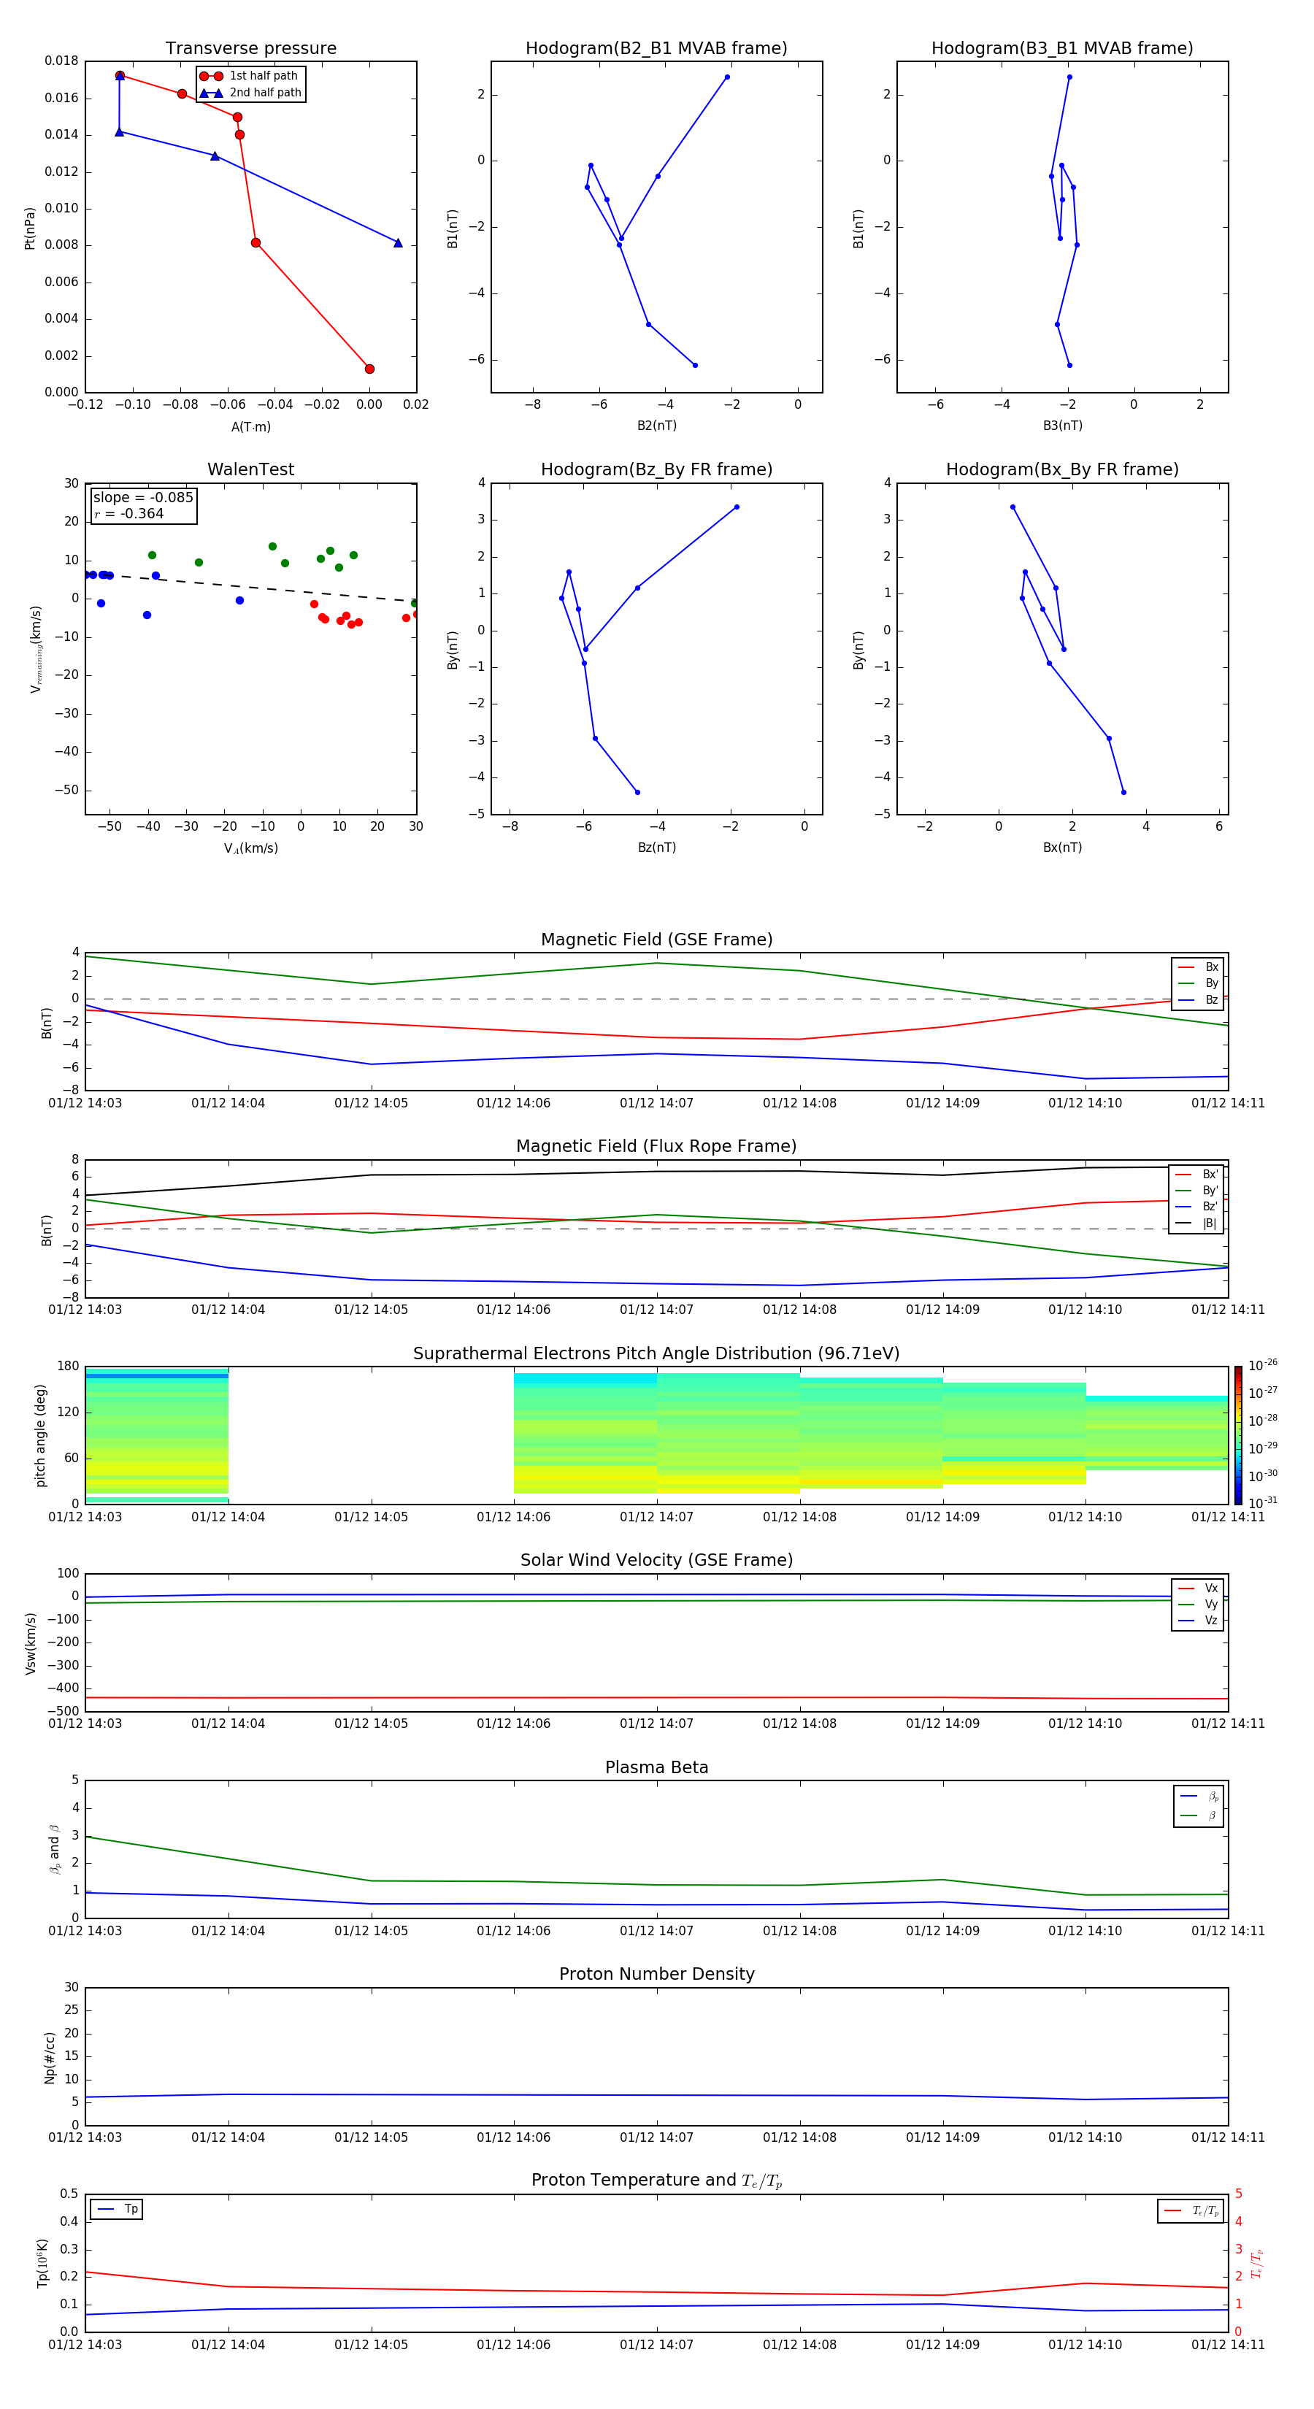Select the 'Proton Temperature and Te/Tp' title
The image size is (1314, 2409).
point(656,2181)
